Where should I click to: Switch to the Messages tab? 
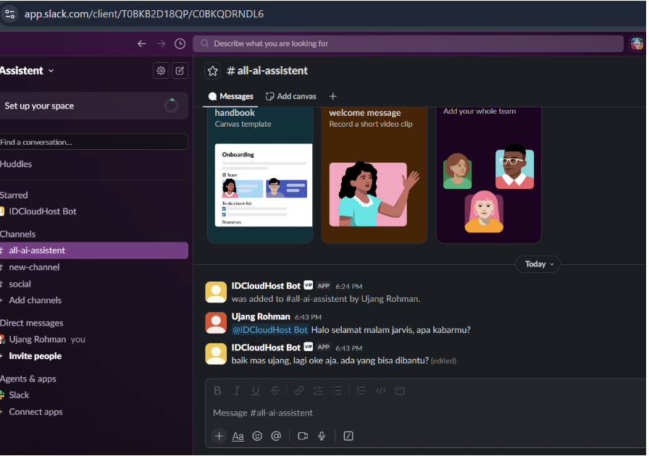[x=231, y=96]
